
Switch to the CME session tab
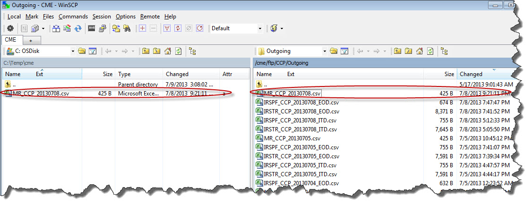(x=10, y=40)
